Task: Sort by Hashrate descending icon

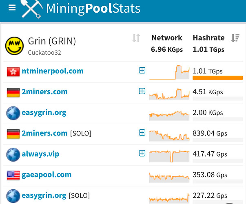Action: tap(235, 38)
